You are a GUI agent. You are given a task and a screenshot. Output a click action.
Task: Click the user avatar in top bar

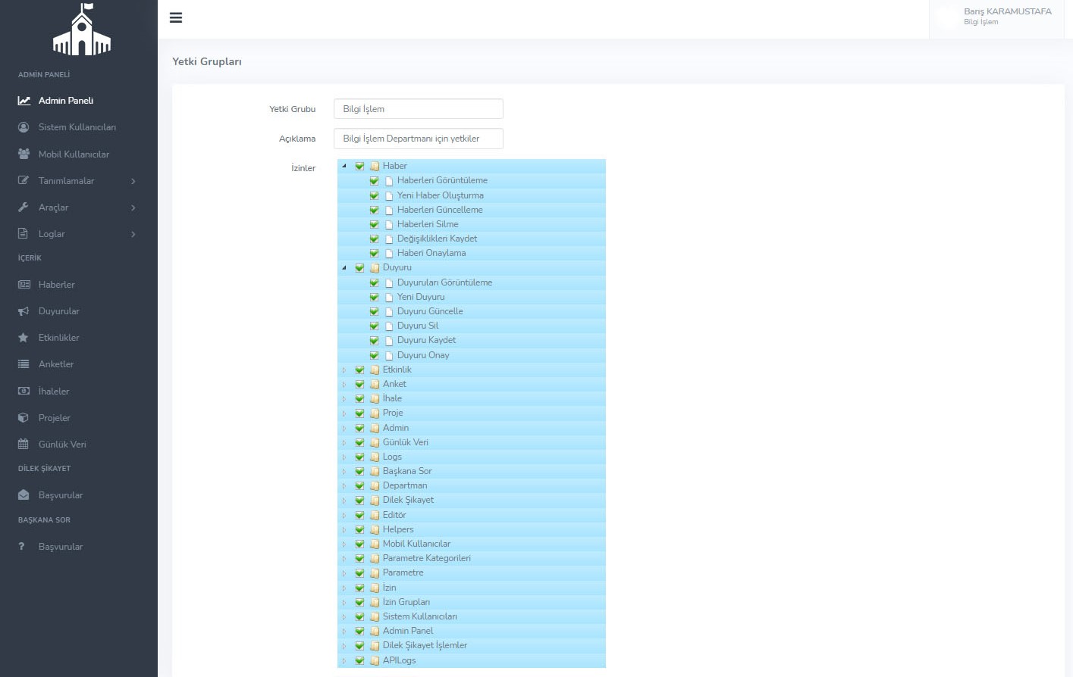pyautogui.click(x=946, y=17)
